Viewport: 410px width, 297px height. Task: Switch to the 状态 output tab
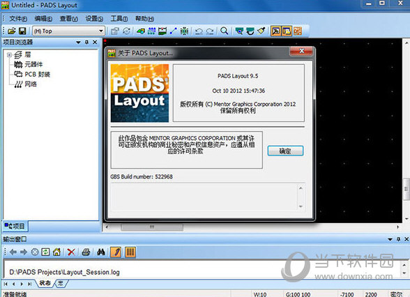point(45,283)
